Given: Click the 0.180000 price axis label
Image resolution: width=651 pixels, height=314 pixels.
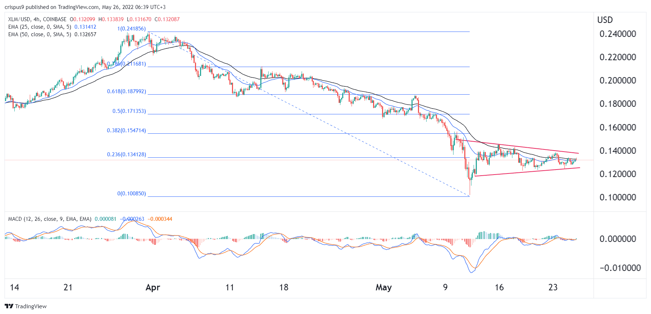Looking at the screenshot, I should 618,104.
